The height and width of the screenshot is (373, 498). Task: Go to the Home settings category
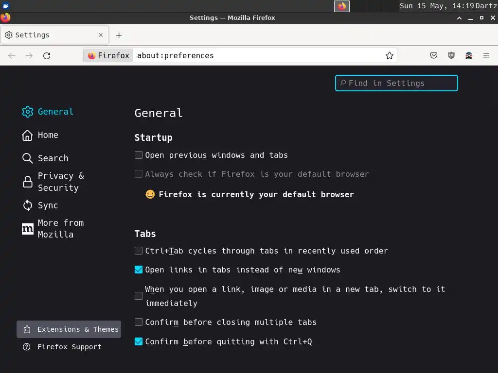pyautogui.click(x=40, y=135)
